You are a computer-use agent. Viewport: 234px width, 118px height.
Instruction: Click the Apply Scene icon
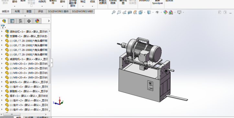[x=171, y=12]
